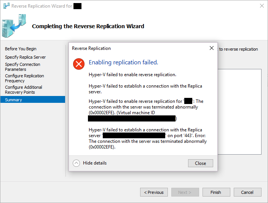Click the wizard title bar icon
The height and width of the screenshot is (203, 268).
point(6,6)
